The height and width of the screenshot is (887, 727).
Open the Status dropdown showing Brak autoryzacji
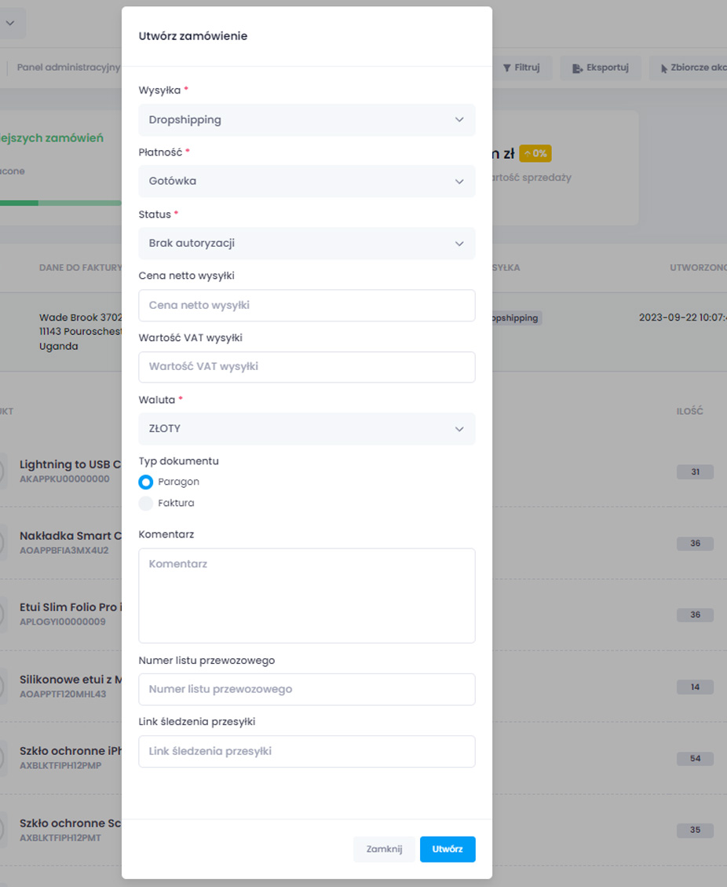pyautogui.click(x=306, y=244)
